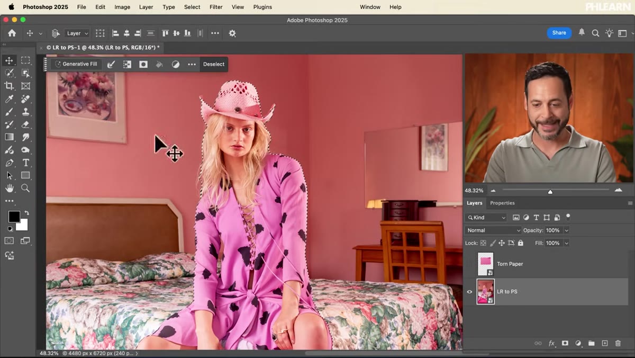
Task: Click the Generative Fill button
Action: [x=76, y=64]
